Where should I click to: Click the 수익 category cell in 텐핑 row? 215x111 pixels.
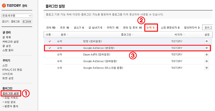(60, 41)
